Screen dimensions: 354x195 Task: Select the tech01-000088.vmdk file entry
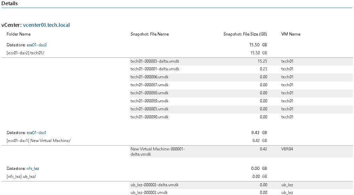149,93
